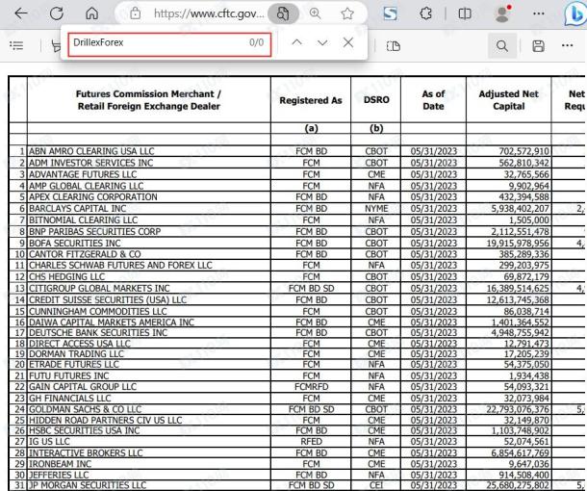The width and height of the screenshot is (587, 491).
Task: Click CHARLES SCHWAB FUTURES AND FOREX LLC
Action: pos(120,265)
